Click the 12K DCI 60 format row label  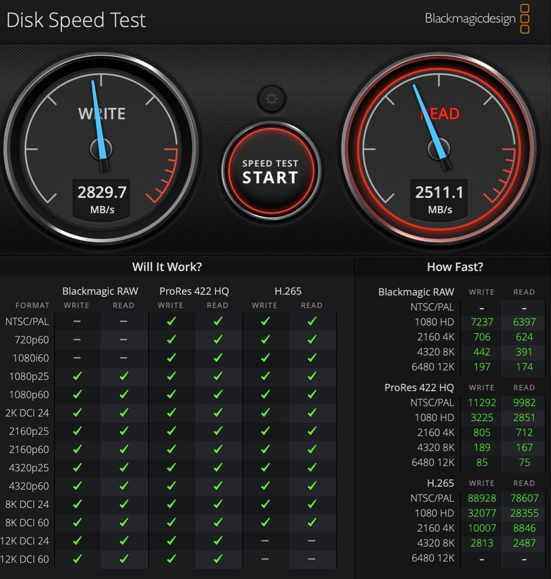click(25, 560)
